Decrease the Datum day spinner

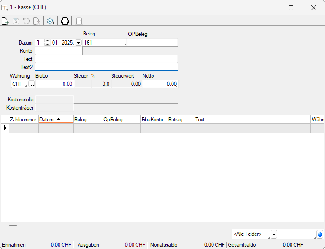48,44
